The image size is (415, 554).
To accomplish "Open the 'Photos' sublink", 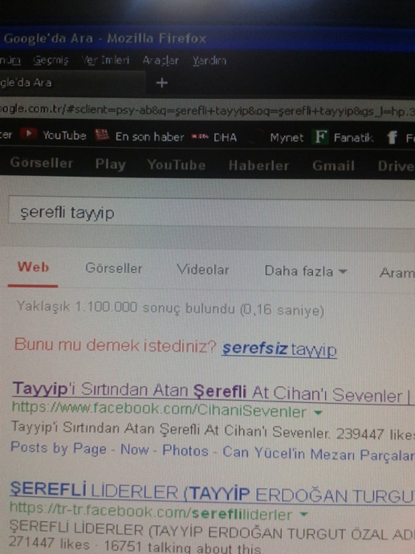I will (x=185, y=451).
